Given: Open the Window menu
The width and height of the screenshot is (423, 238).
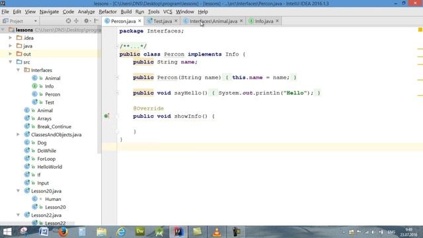Looking at the screenshot, I should click(x=185, y=12).
